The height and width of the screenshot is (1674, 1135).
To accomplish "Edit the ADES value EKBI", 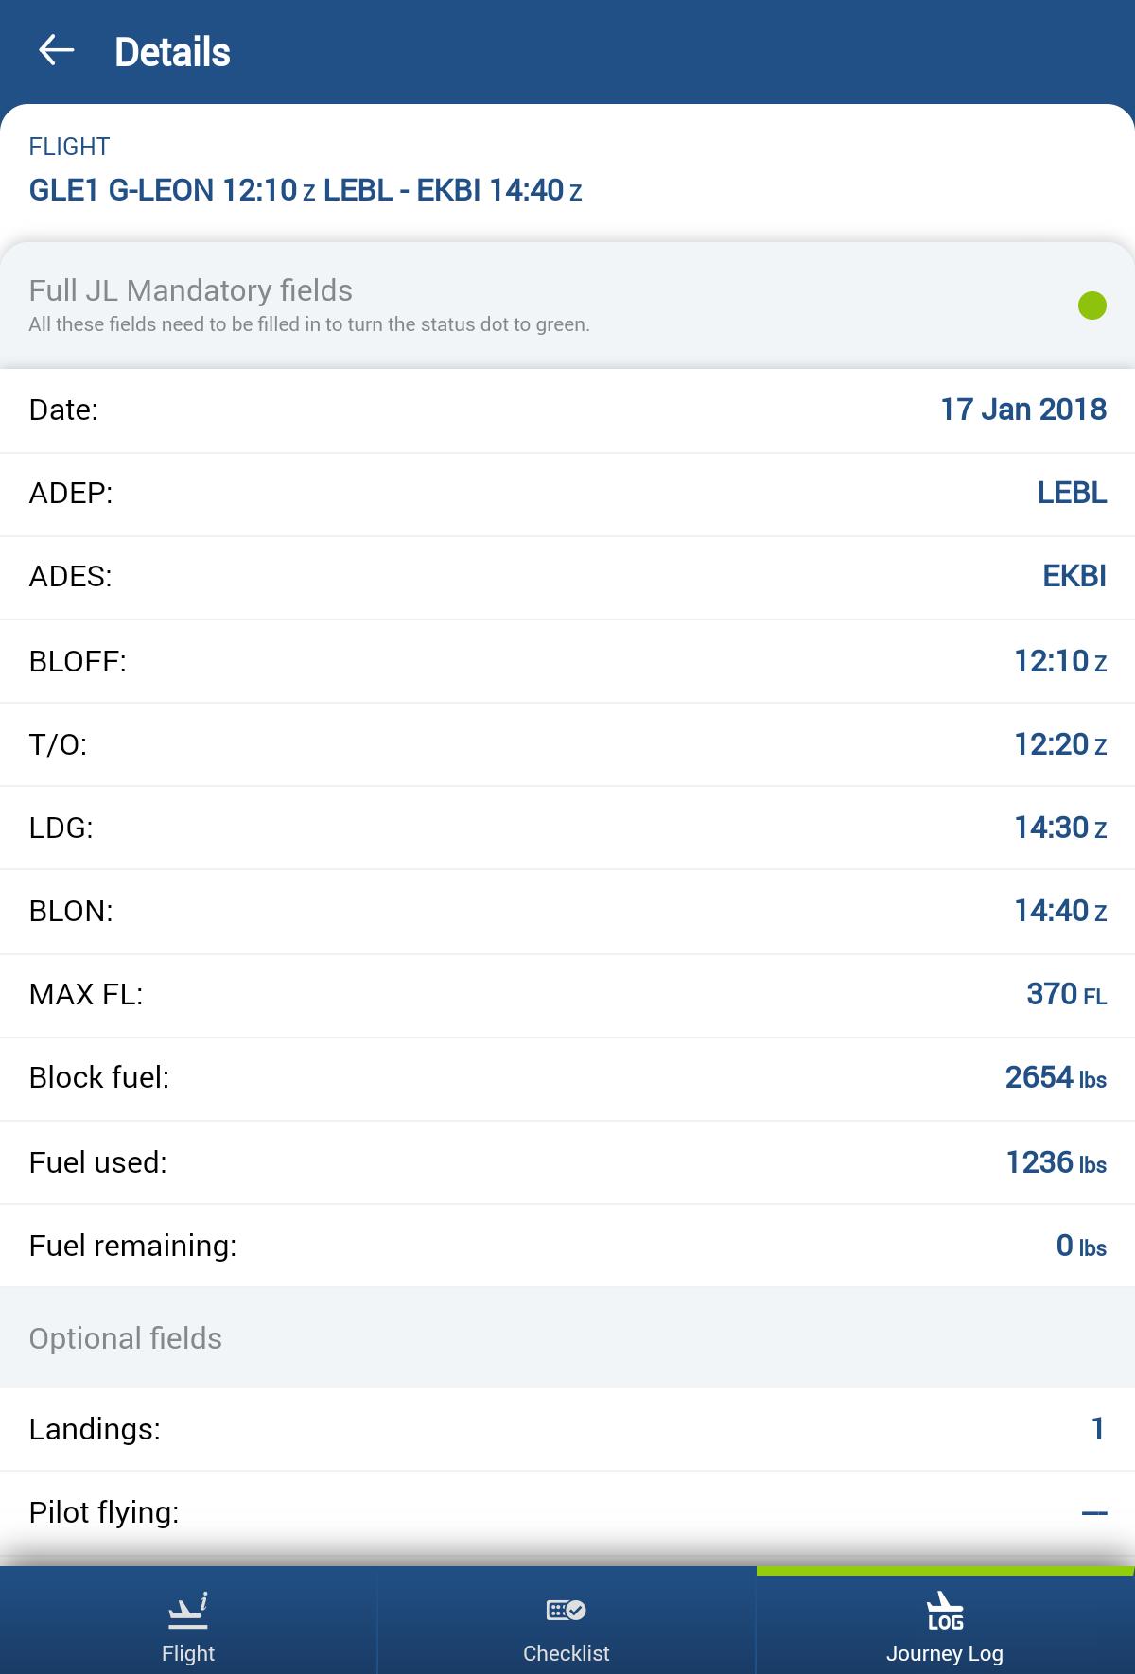I will [1074, 576].
